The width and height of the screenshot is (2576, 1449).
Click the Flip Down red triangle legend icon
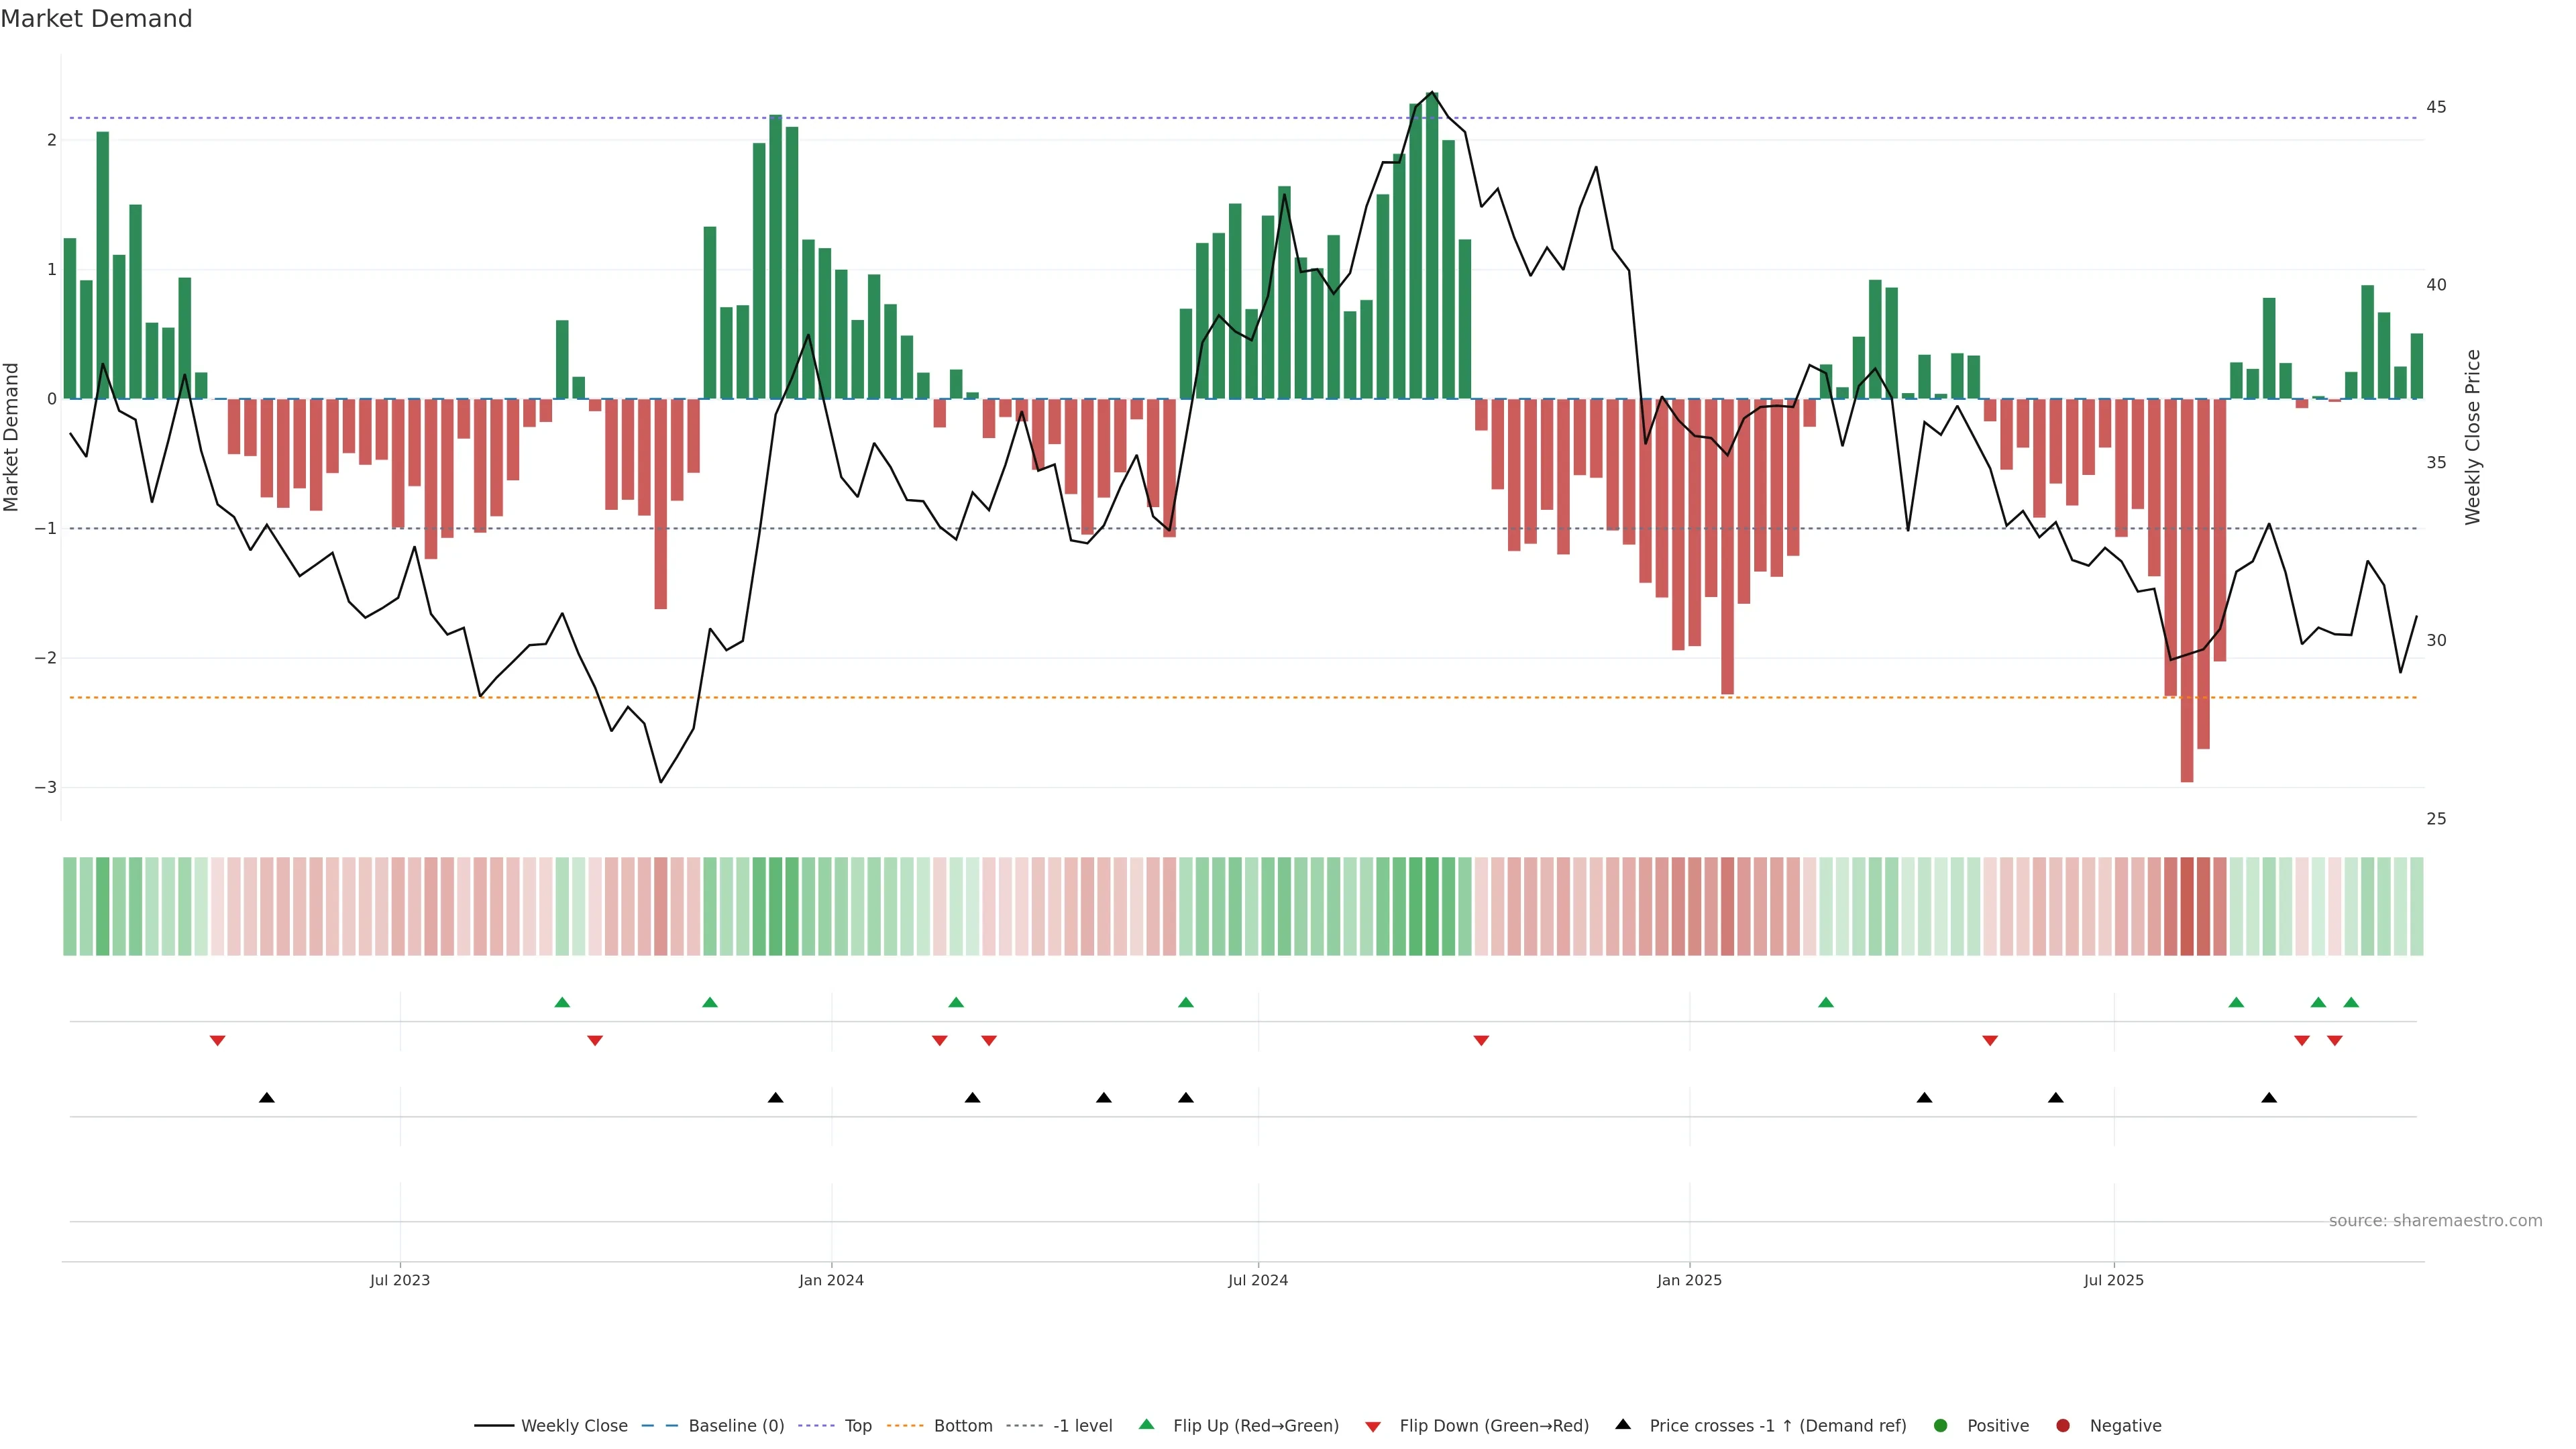(x=1373, y=1426)
